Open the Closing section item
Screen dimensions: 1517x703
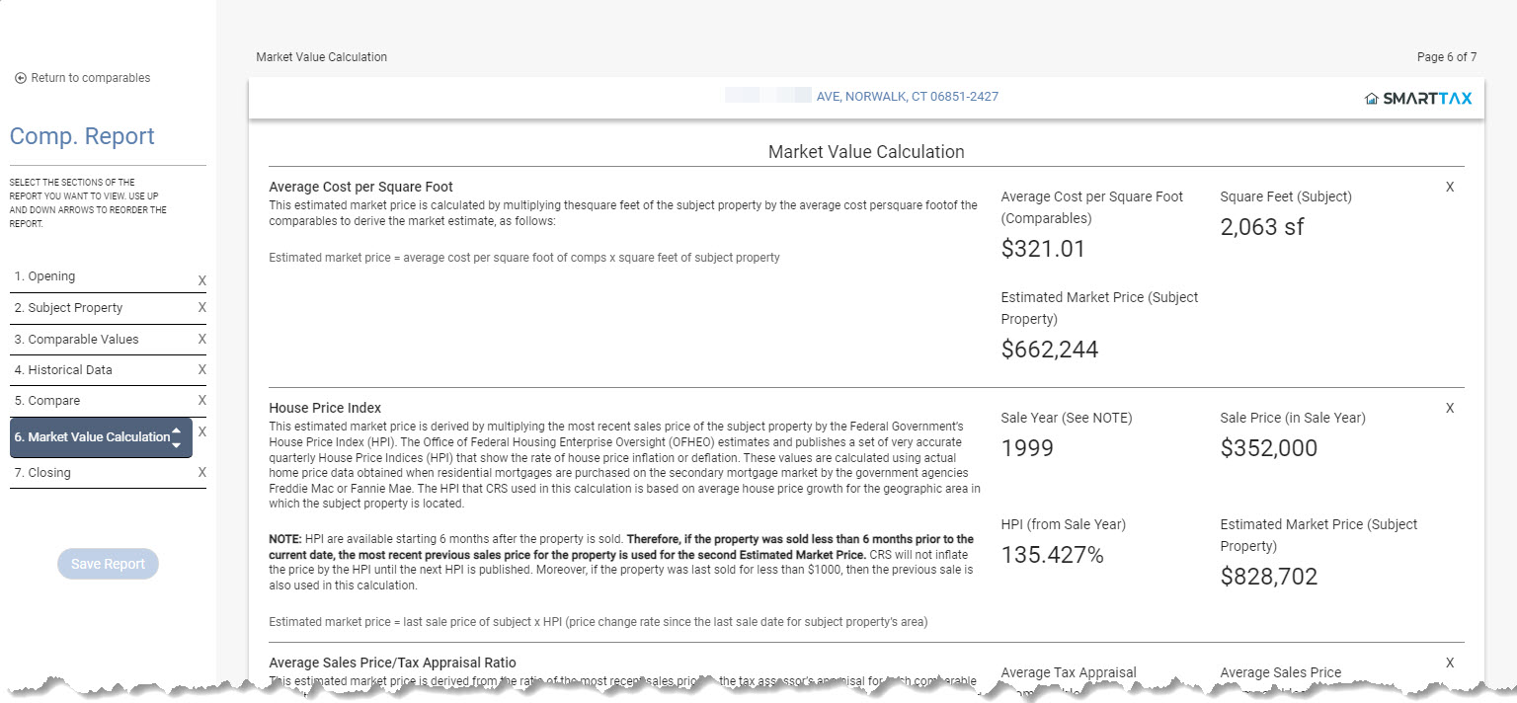pyautogui.click(x=42, y=472)
